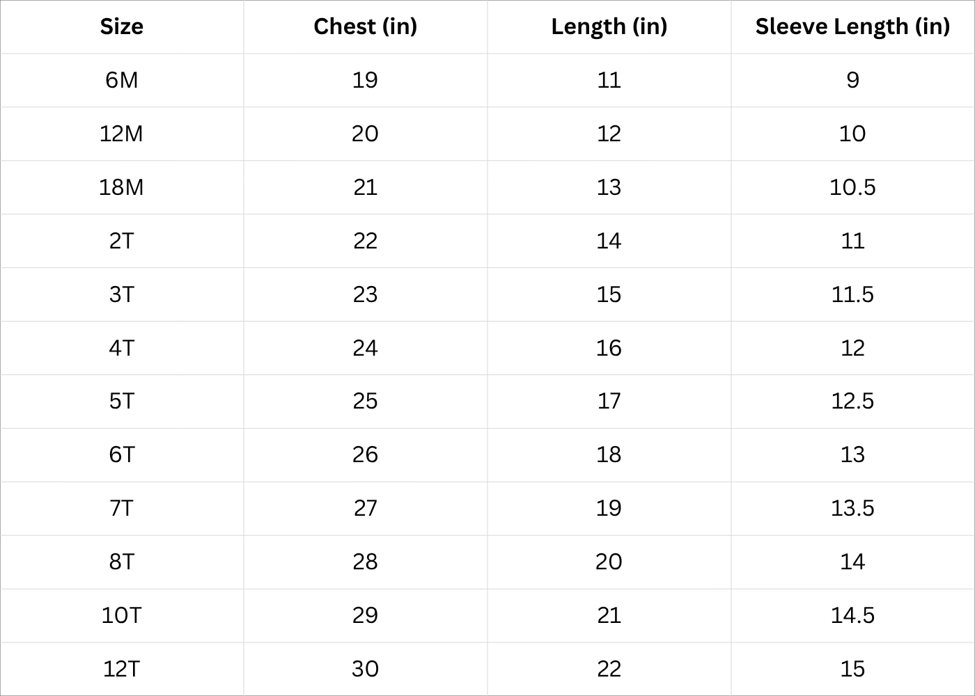
Task: Select the 2T size cell
Action: (122, 241)
